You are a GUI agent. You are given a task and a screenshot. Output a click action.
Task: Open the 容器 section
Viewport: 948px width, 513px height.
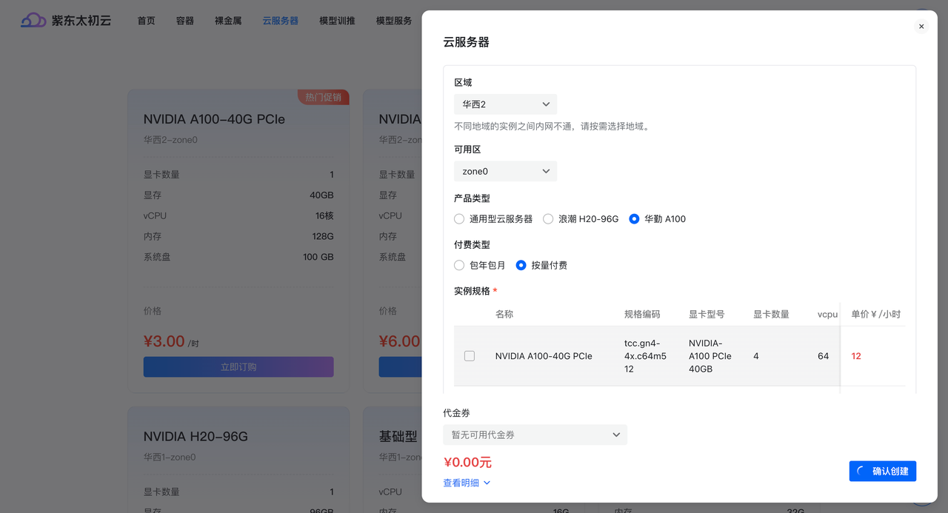coord(184,21)
